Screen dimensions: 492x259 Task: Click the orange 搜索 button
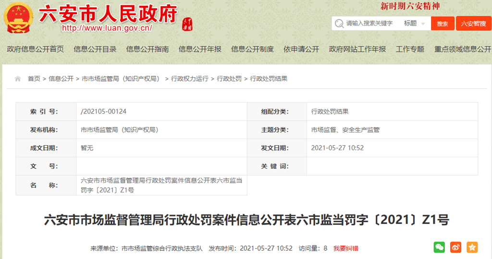click(x=443, y=24)
